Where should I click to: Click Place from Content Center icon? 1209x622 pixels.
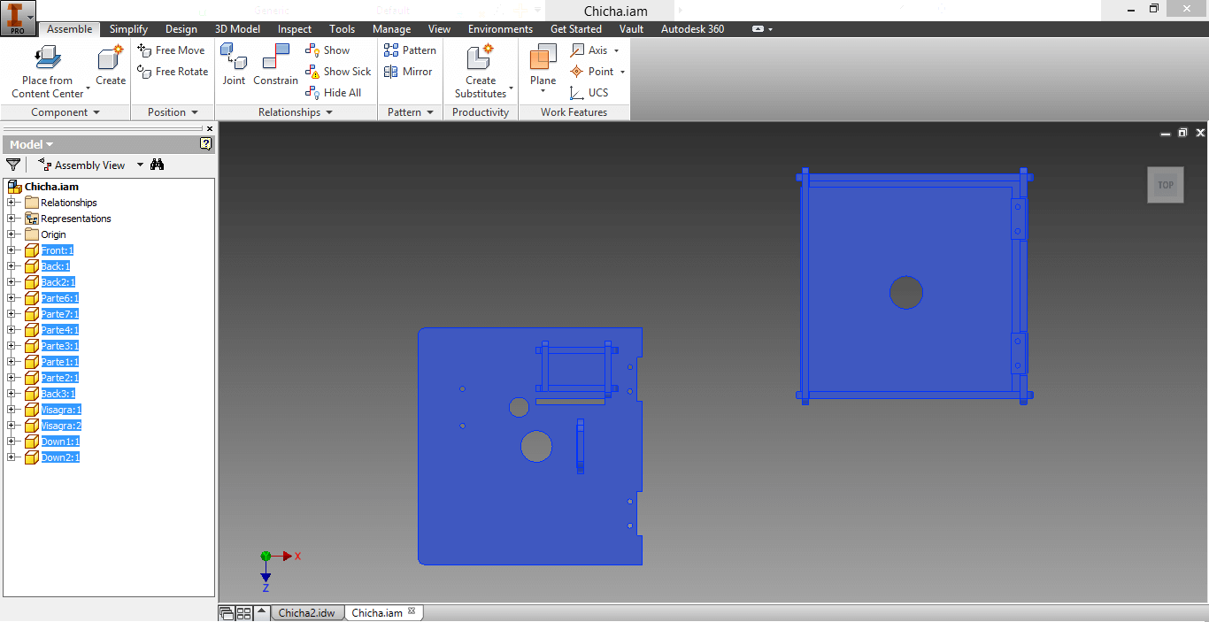tap(47, 58)
